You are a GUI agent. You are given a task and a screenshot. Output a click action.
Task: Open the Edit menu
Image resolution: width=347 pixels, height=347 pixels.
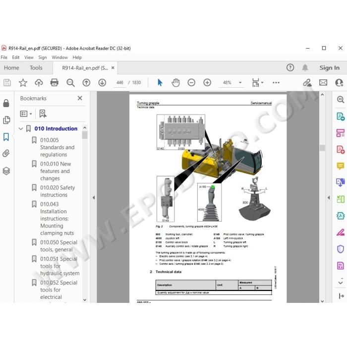tap(16, 58)
